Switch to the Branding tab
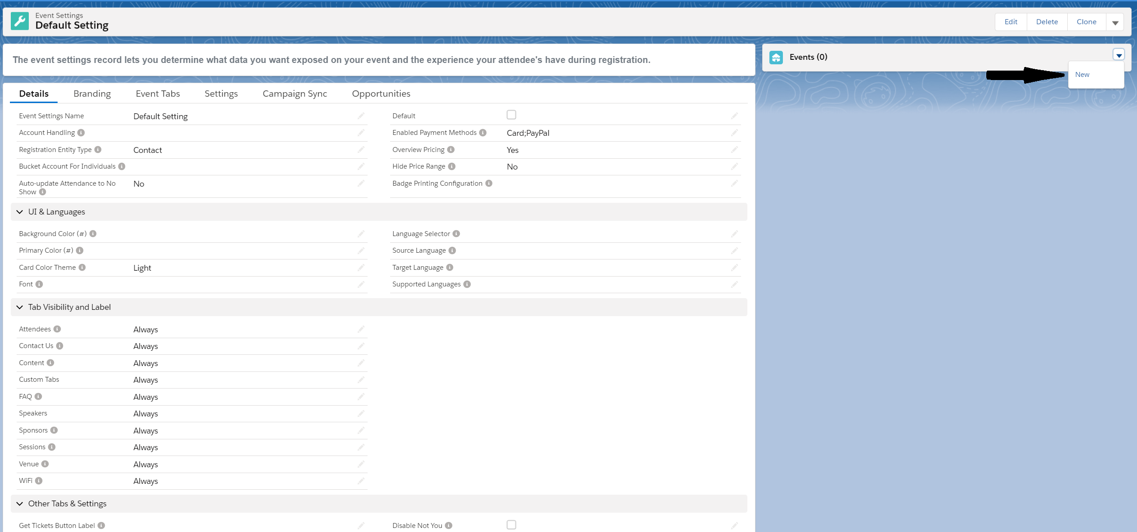Image resolution: width=1137 pixels, height=532 pixels. pos(92,94)
